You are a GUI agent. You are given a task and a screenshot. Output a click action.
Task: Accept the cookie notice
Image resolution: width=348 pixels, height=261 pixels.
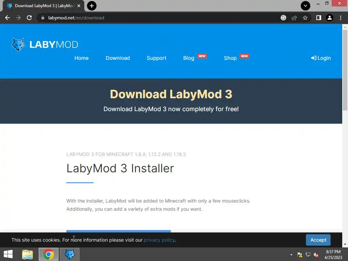tap(318, 240)
